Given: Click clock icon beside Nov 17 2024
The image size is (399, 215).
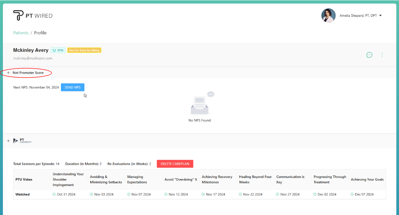Looking at the screenshot, I should [203, 194].
